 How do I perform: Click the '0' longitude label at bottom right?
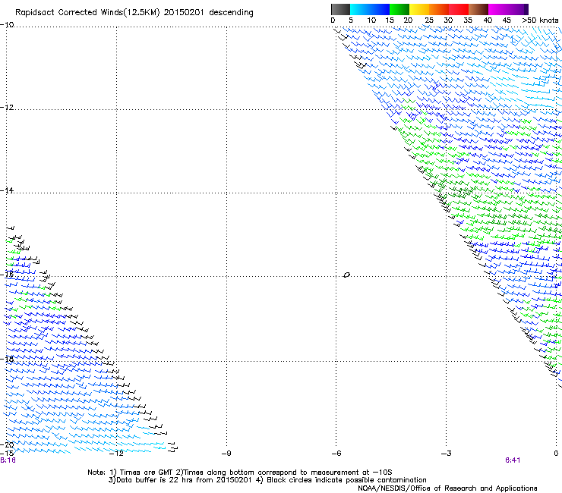coord(556,454)
